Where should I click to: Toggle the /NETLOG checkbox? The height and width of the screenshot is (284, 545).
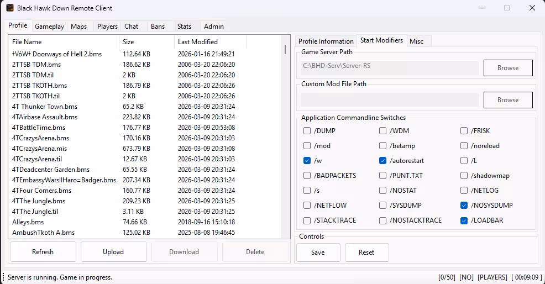[464, 191]
